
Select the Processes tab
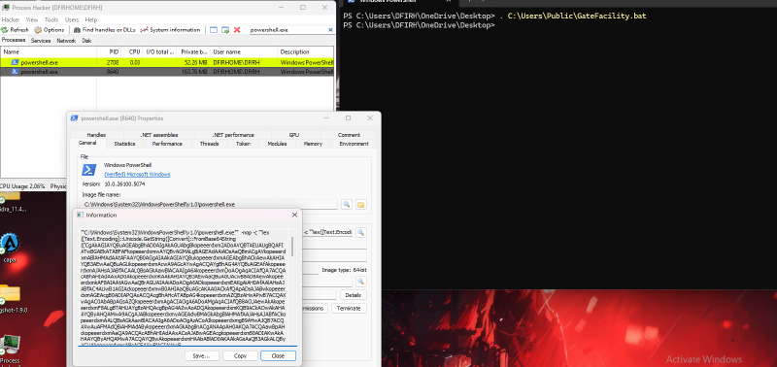pyautogui.click(x=15, y=40)
